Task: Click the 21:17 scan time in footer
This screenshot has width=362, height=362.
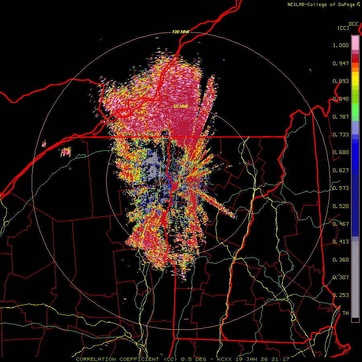Action: pos(281,359)
